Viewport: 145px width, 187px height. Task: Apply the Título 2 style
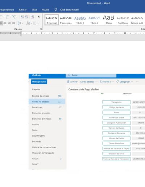(x=94, y=20)
